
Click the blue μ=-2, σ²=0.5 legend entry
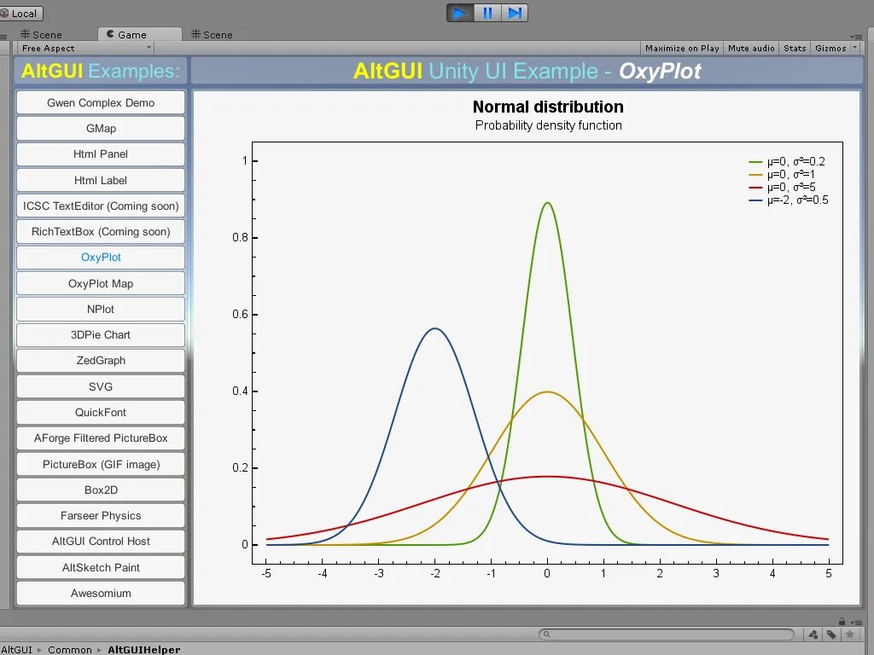click(x=788, y=200)
